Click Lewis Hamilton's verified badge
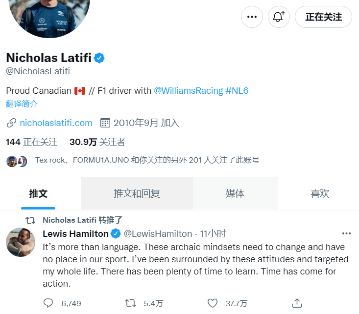359x314 pixels. point(116,233)
